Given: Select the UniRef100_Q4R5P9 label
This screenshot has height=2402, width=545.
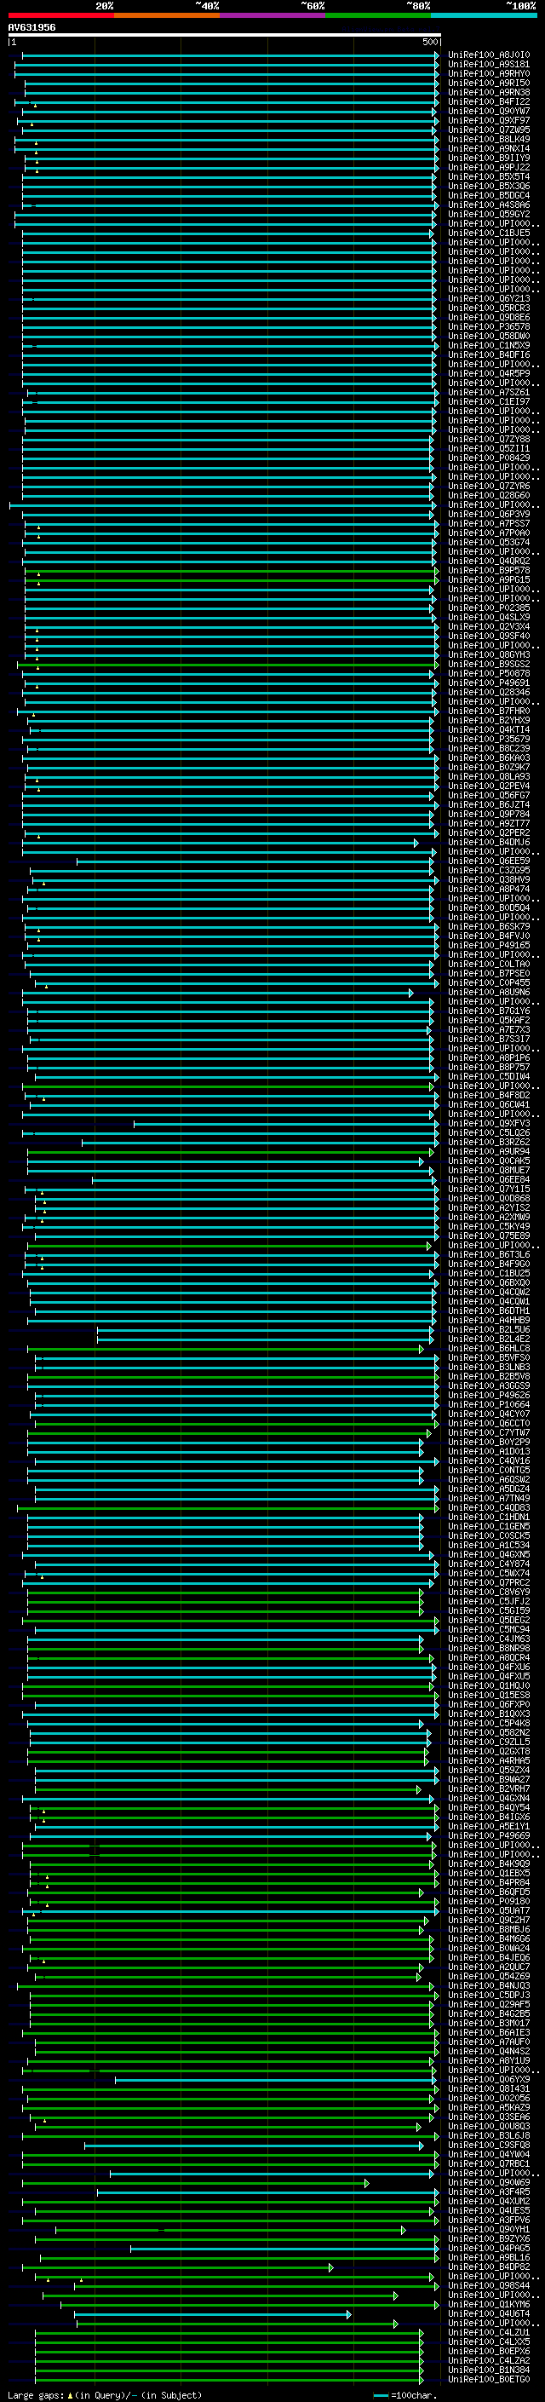Looking at the screenshot, I should coord(488,374).
